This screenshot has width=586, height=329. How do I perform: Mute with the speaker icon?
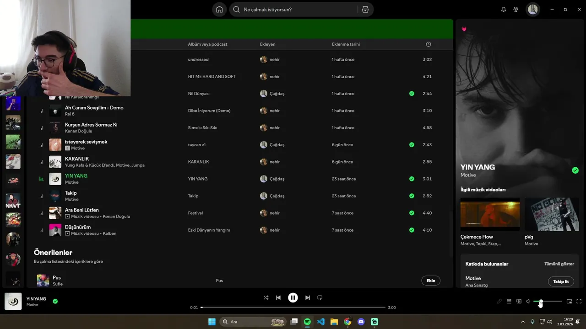click(x=528, y=302)
